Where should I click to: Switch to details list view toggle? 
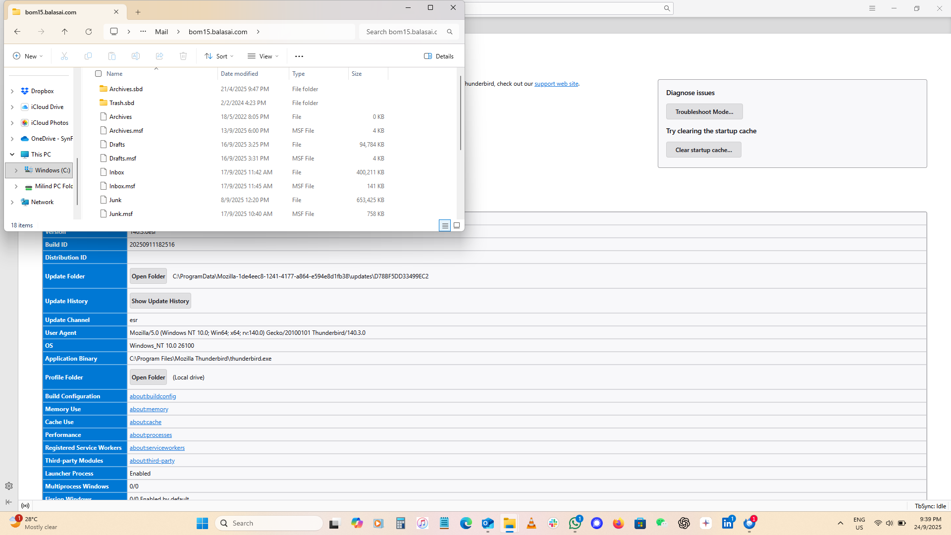[445, 225]
